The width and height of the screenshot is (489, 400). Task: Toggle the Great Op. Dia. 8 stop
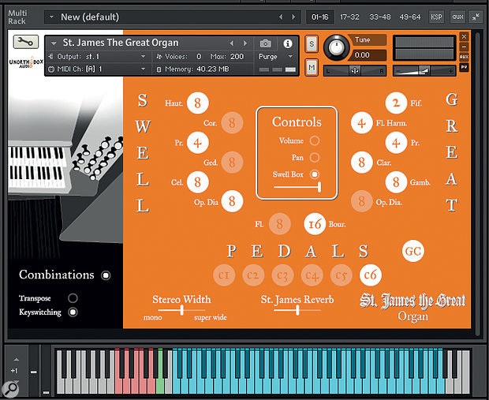click(x=362, y=201)
